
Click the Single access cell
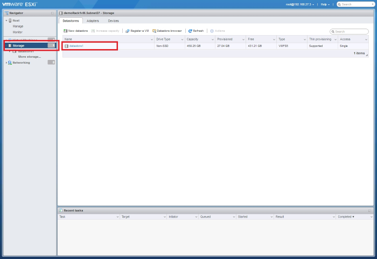pos(344,46)
